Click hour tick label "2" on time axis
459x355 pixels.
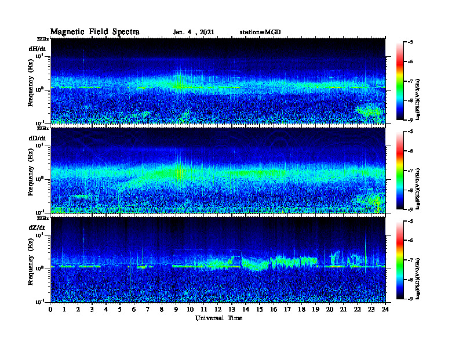(x=78, y=309)
